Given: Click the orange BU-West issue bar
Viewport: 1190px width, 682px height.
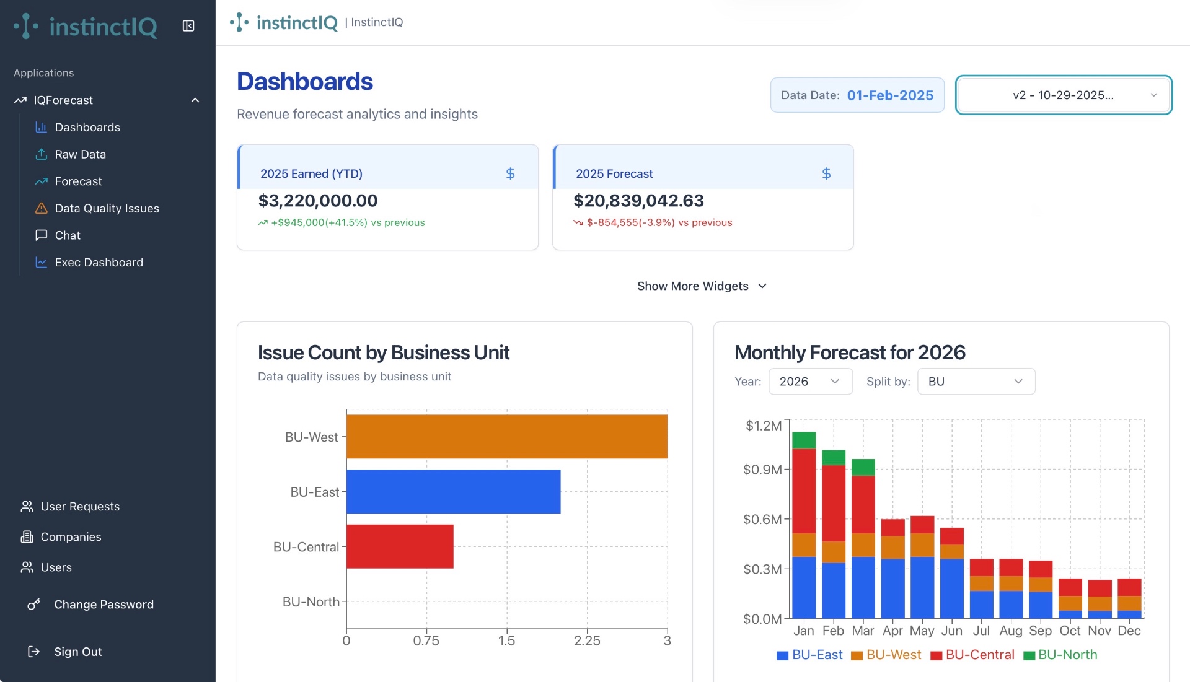Looking at the screenshot, I should tap(507, 437).
